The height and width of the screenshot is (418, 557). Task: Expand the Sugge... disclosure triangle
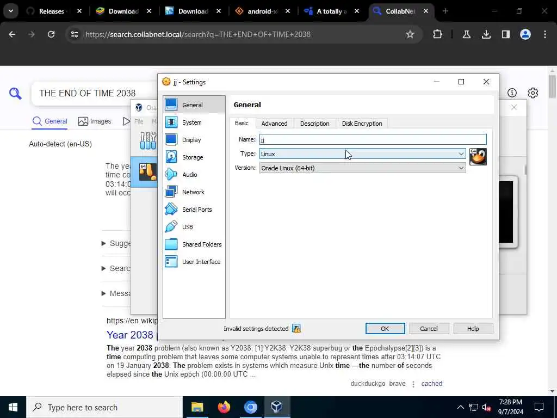[x=103, y=243]
